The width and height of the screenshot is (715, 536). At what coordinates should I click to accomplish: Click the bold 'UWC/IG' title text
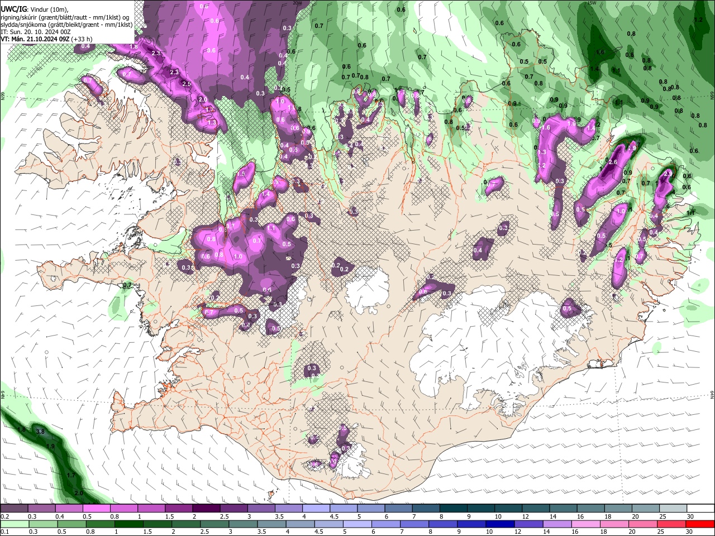(14, 9)
